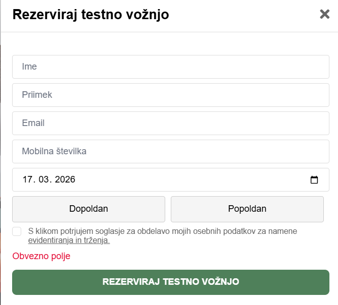Select the Popoldan time option
This screenshot has height=305, width=338.
click(247, 209)
